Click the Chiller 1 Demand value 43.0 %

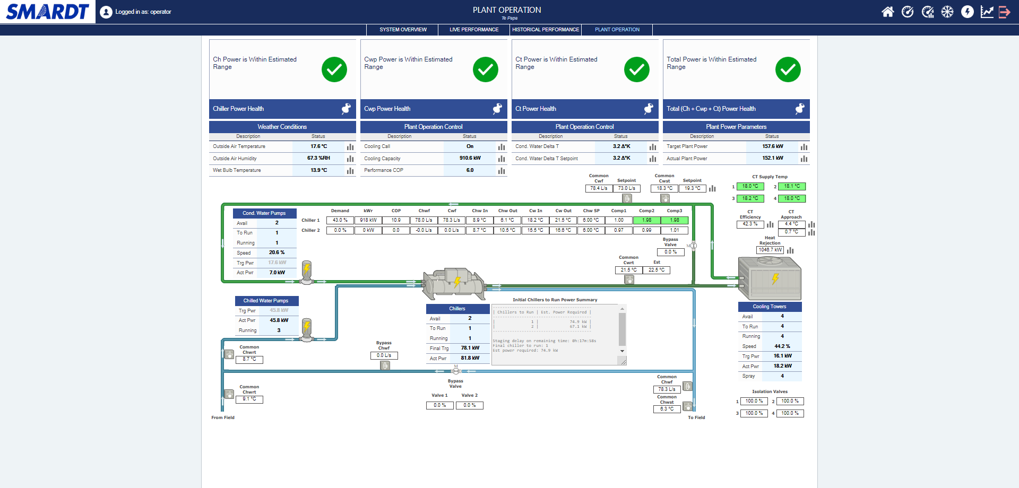click(340, 220)
